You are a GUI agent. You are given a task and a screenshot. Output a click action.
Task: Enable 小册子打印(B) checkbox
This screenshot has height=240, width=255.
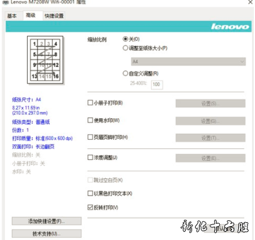coord(90,103)
